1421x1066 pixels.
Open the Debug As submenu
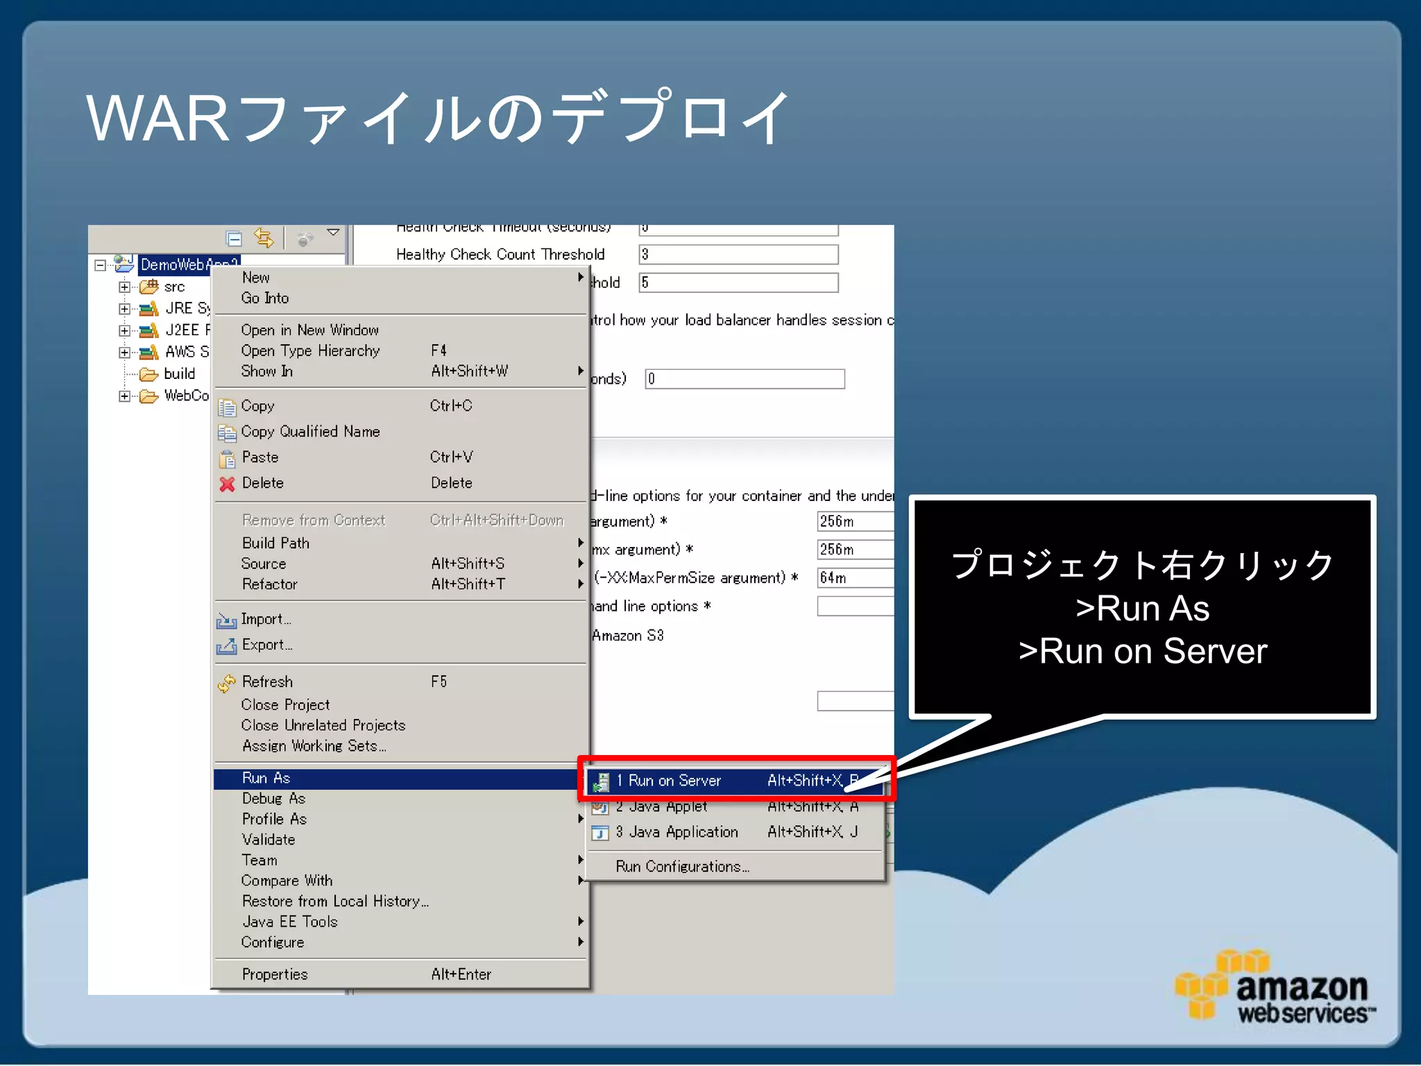(400, 799)
